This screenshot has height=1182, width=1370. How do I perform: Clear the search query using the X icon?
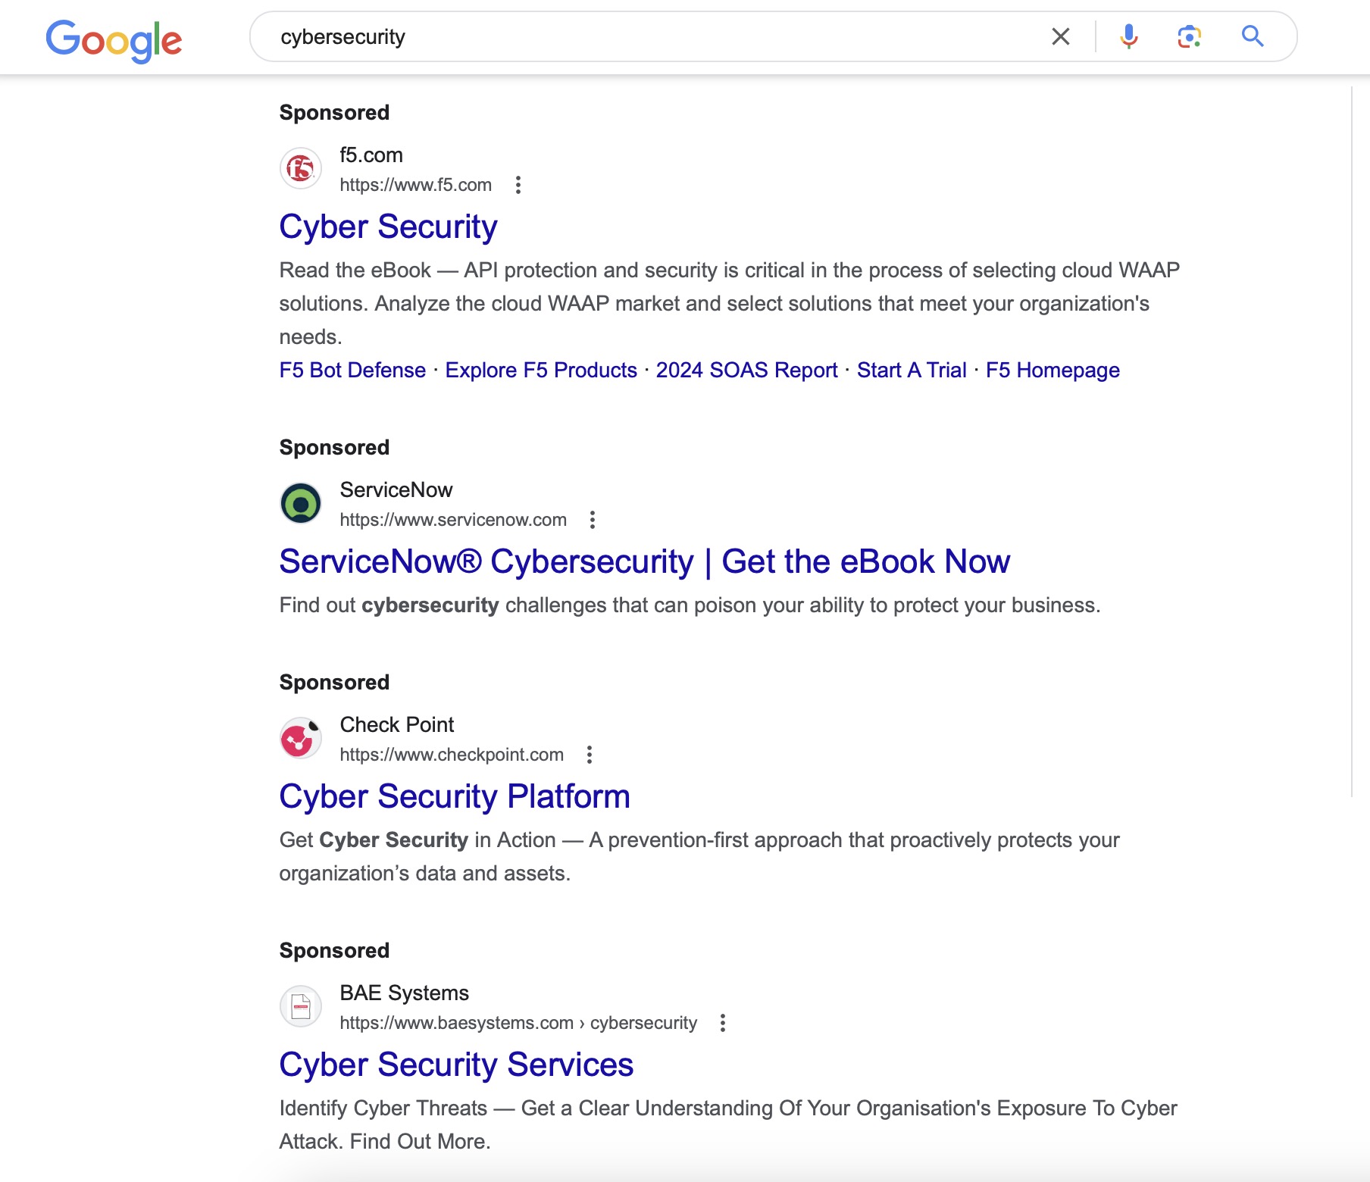pos(1060,36)
